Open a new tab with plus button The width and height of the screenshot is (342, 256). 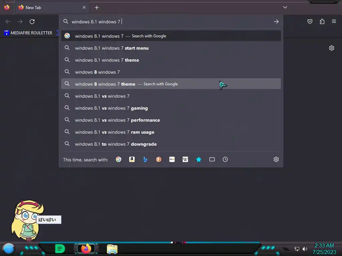tap(97, 8)
